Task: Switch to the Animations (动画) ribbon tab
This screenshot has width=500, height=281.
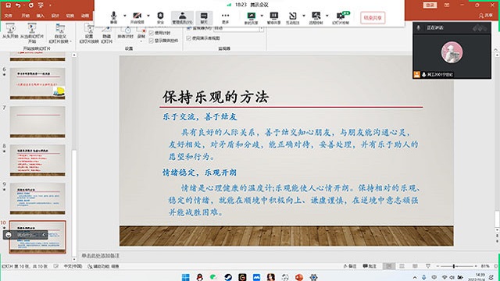Action: coord(85,16)
